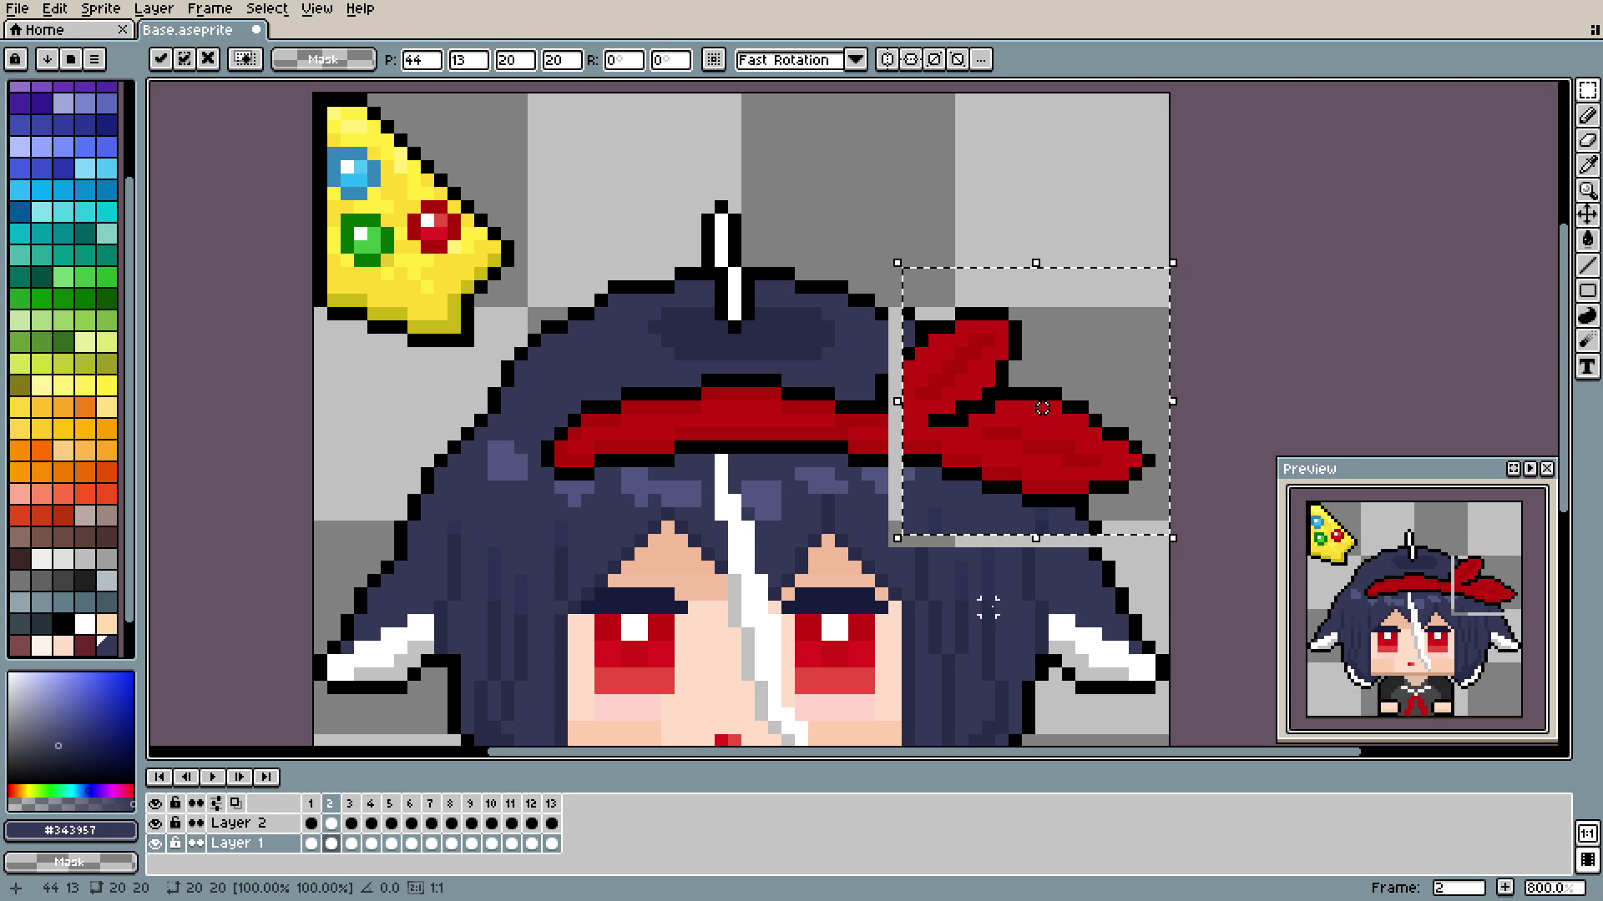
Task: Open the palette options hamburger menu
Action: [94, 59]
